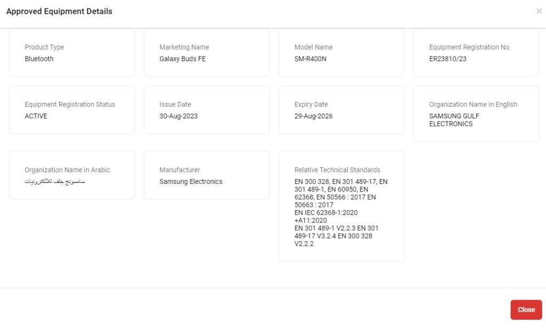This screenshot has width=546, height=329.
Task: Select the 'ACTIVE' status value
Action: point(36,116)
